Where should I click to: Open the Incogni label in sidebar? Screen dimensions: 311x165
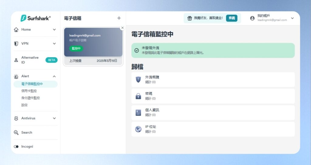click(27, 146)
